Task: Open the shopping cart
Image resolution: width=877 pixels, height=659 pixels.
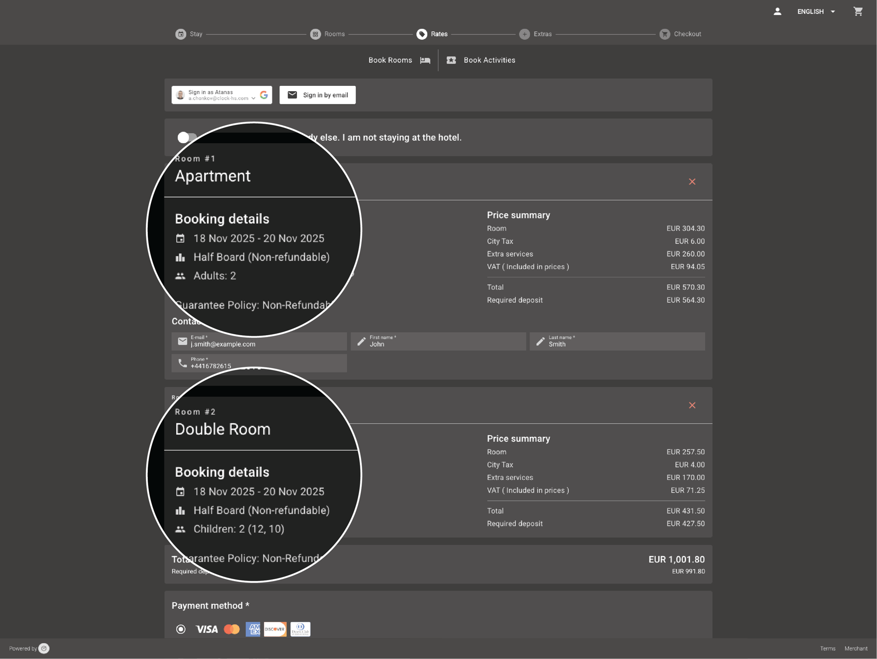Action: coord(858,11)
